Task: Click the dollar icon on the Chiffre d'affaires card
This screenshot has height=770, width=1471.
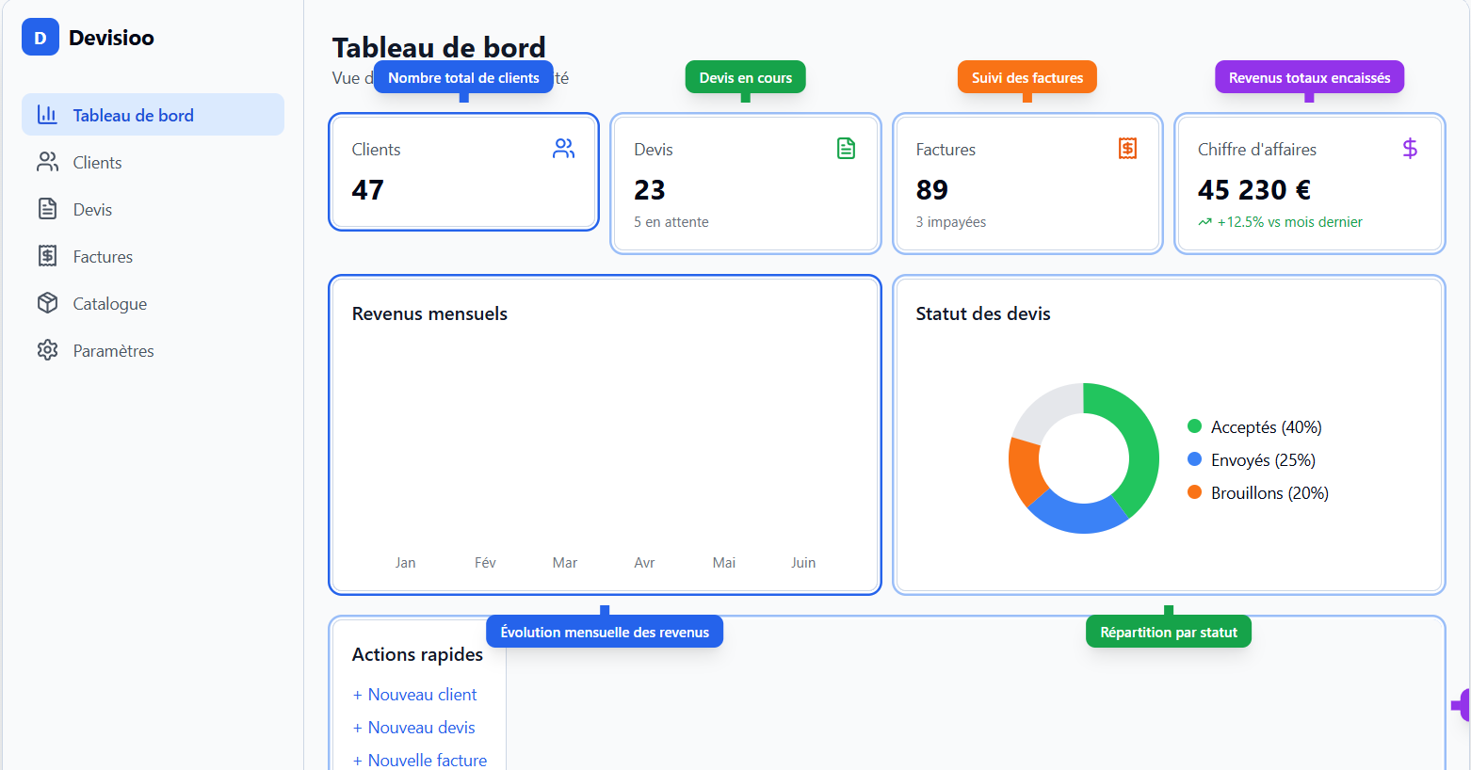Action: tap(1409, 148)
